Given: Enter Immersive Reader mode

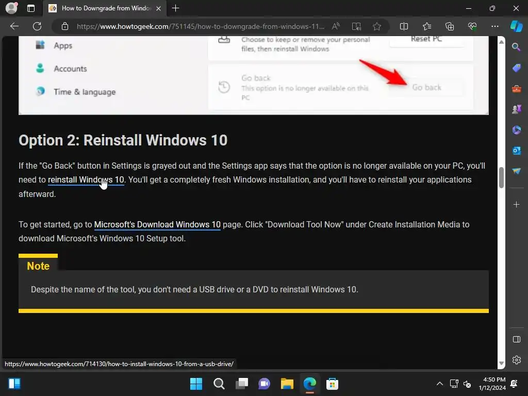Looking at the screenshot, I should (x=356, y=26).
